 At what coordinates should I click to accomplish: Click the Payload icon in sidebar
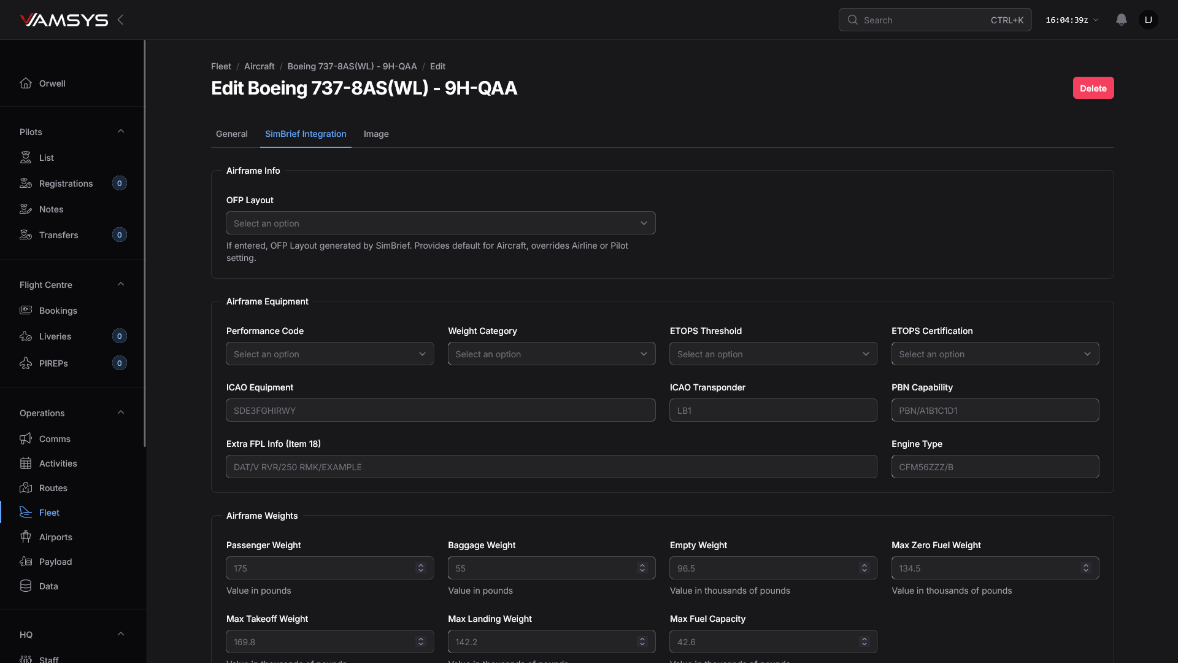pos(26,562)
